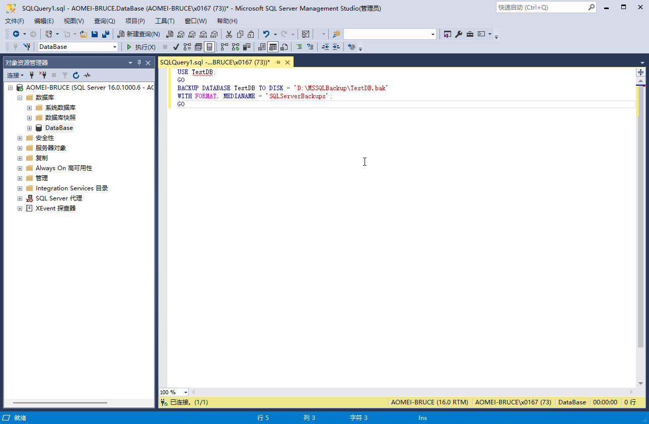Click the refresh icon in Object Explorer
This screenshot has width=649, height=424.
(x=76, y=75)
